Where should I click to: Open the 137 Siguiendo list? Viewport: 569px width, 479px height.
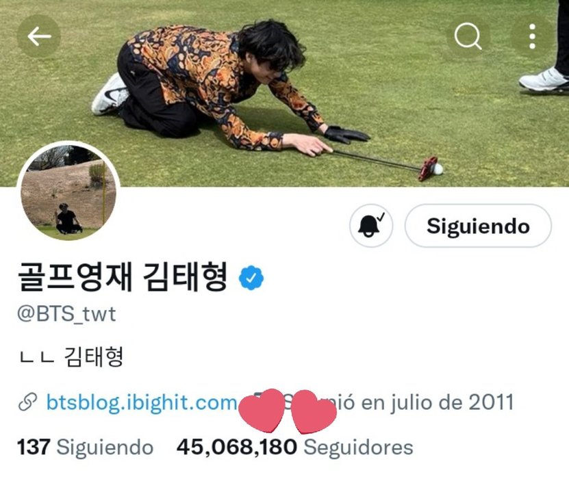point(86,447)
